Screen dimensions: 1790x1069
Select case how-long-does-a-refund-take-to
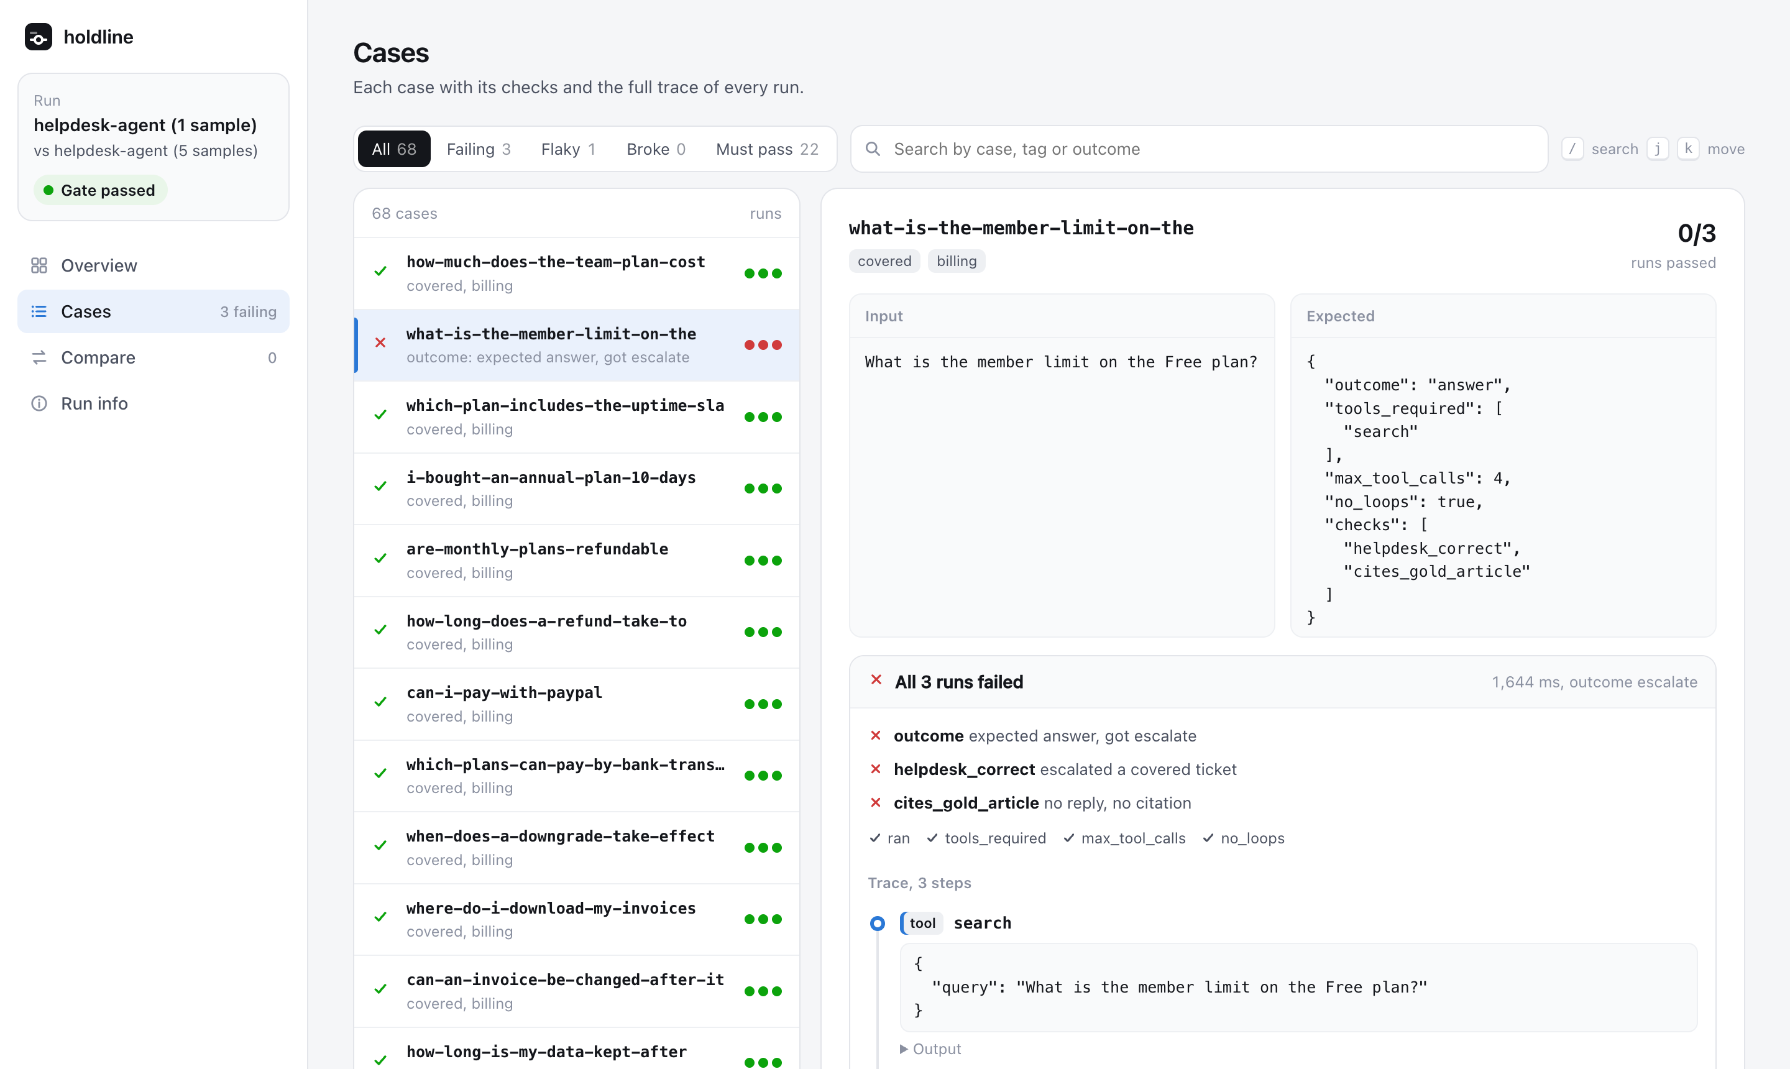click(x=577, y=631)
